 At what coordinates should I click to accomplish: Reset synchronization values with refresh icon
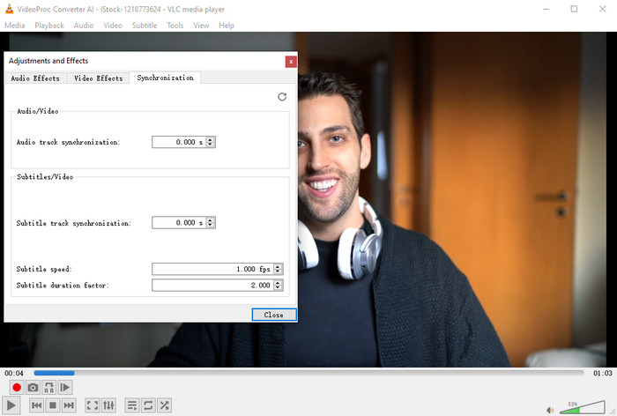coord(282,97)
